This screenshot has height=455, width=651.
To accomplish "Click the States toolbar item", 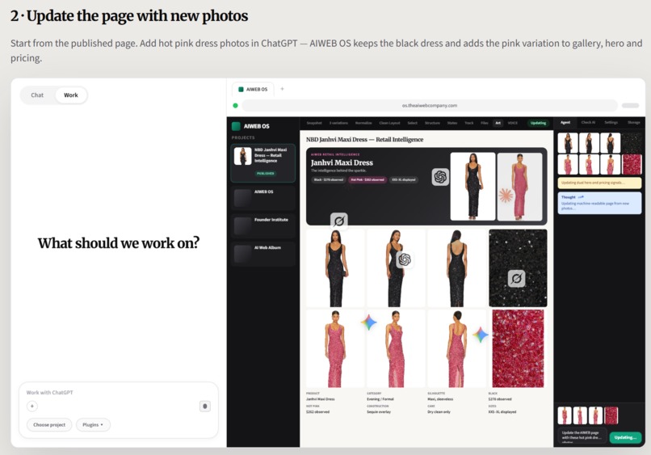I will [452, 123].
